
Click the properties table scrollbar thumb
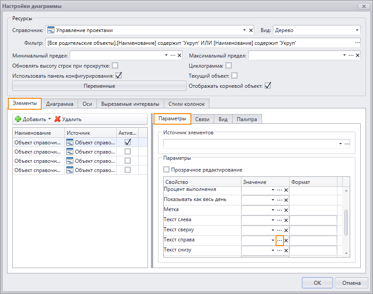pos(346,222)
